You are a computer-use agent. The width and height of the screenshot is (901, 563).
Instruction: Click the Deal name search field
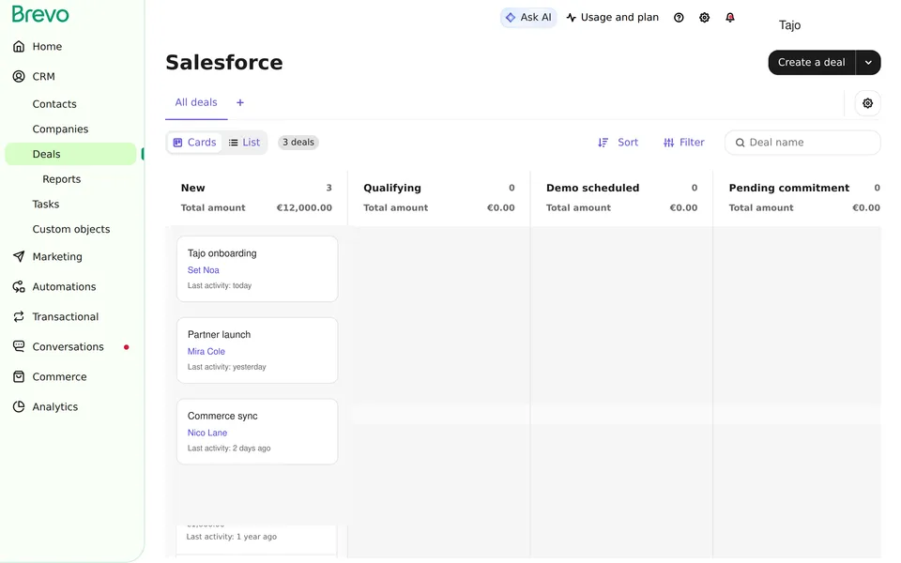coord(802,143)
